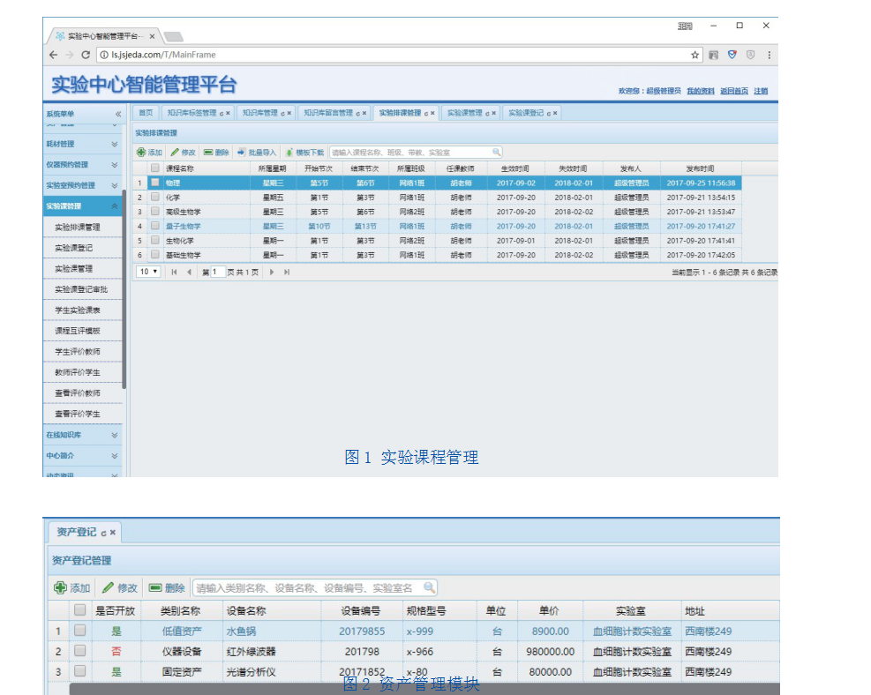
Task: Go to previous page in pagination
Action: [190, 272]
